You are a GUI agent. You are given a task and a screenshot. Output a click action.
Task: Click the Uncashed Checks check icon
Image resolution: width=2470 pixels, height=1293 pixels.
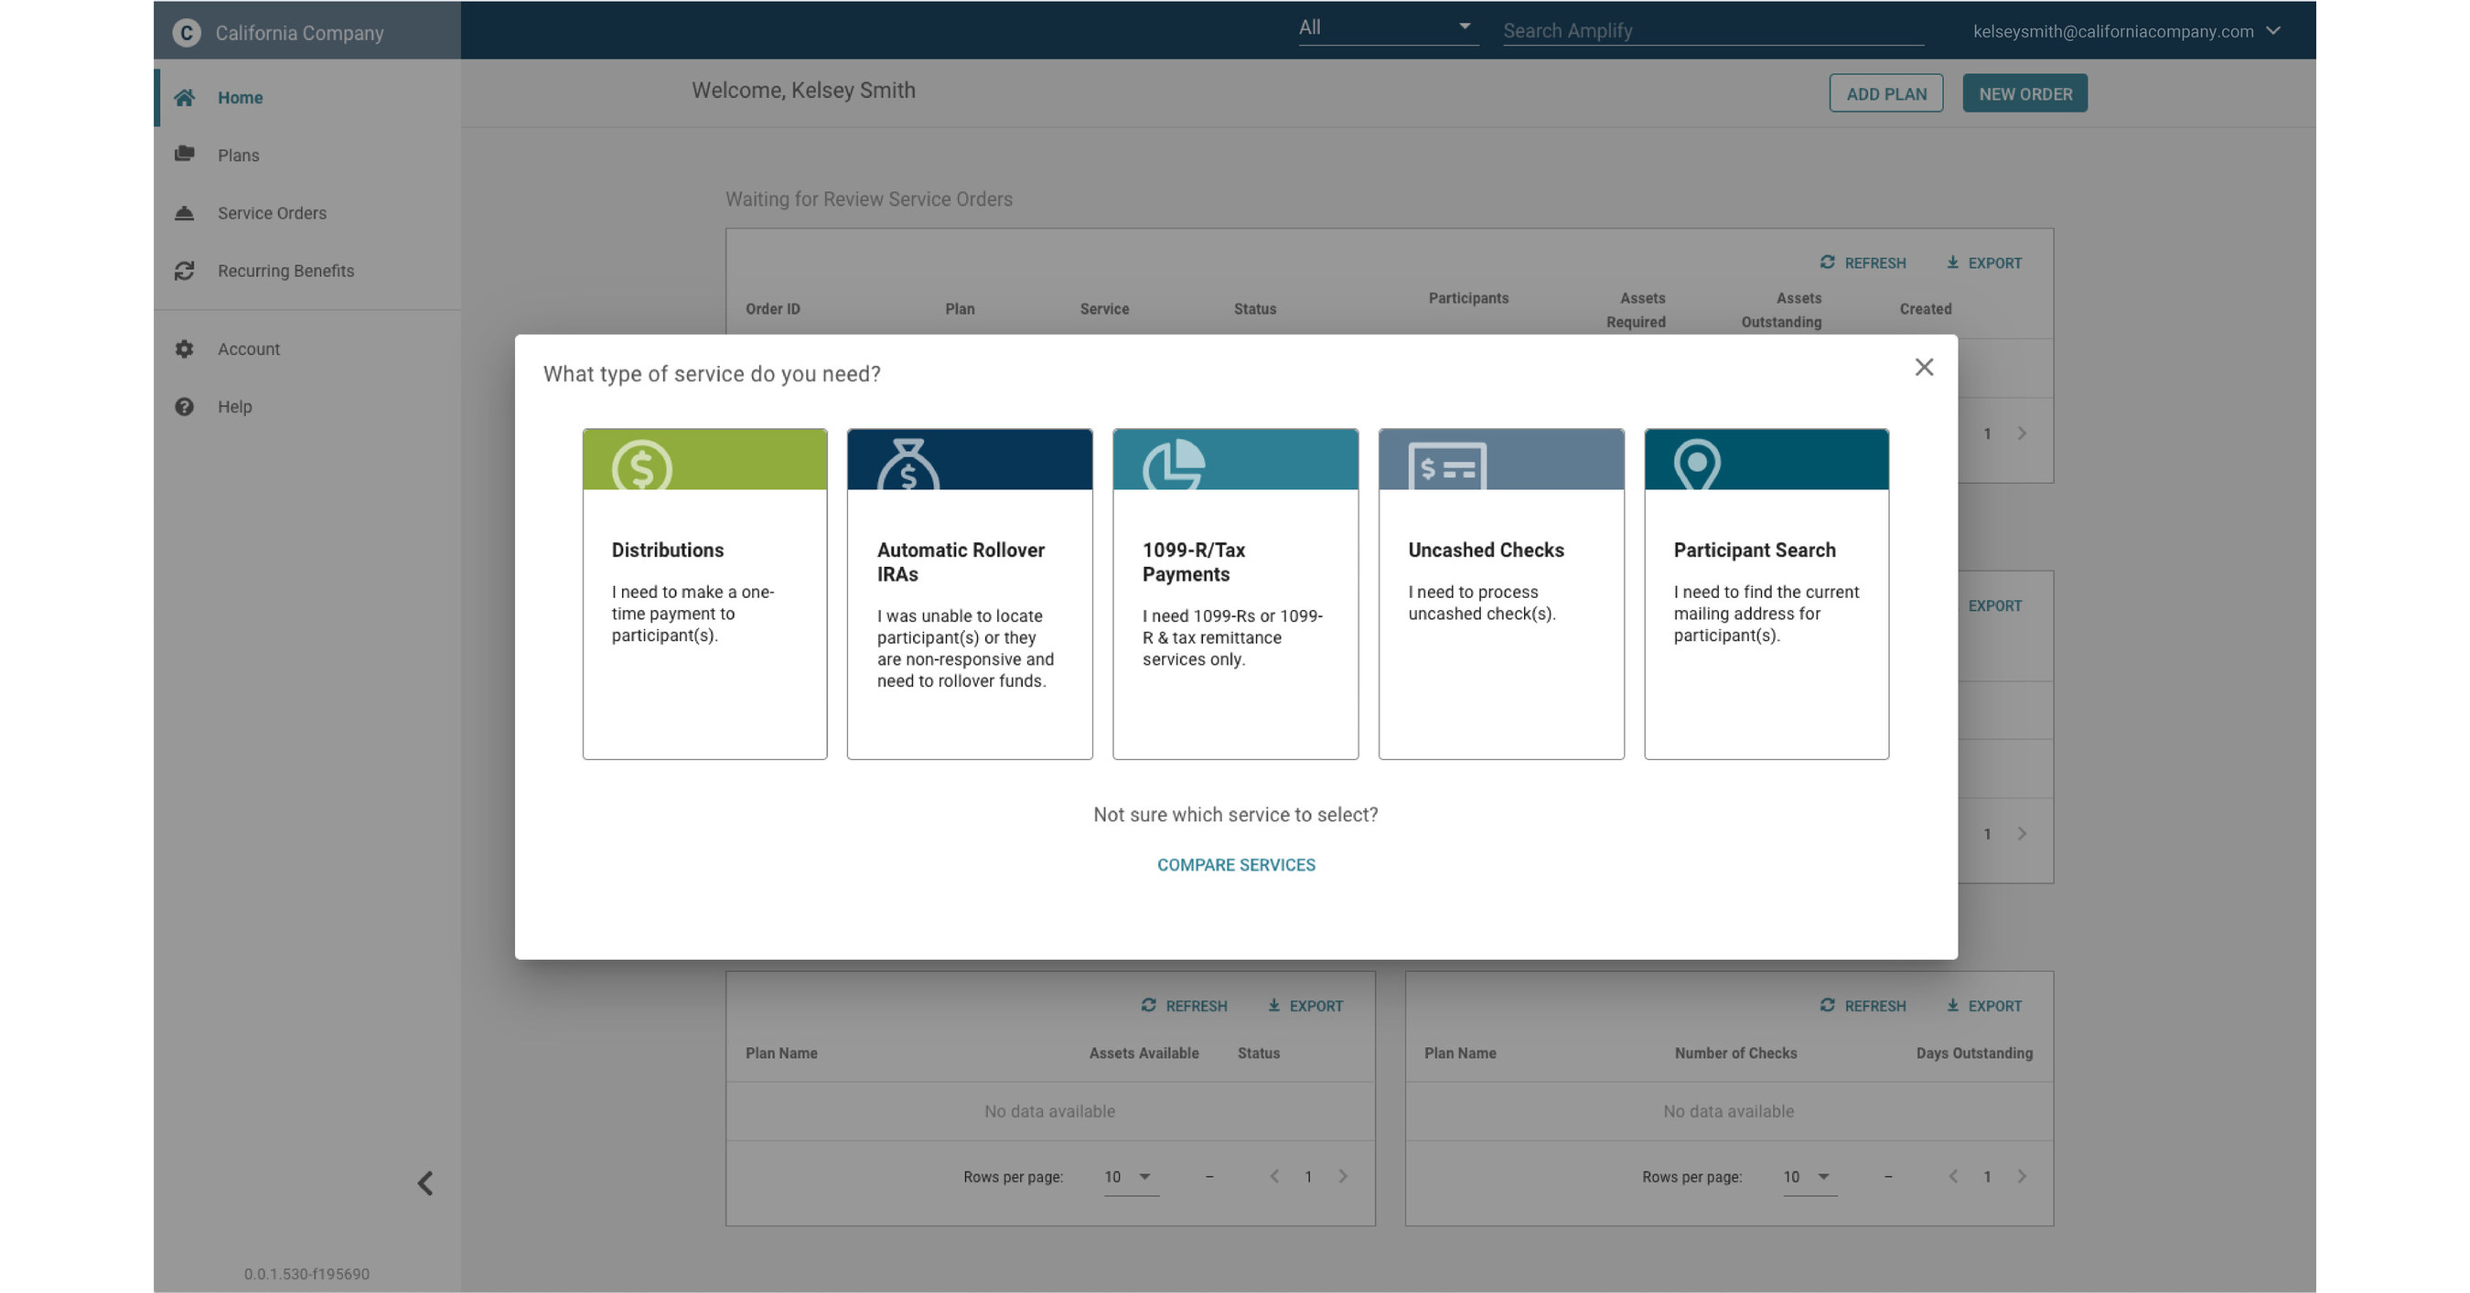point(1447,466)
